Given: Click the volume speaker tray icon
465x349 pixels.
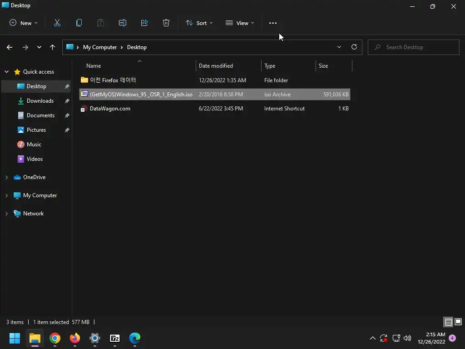Looking at the screenshot, I should click(x=407, y=338).
